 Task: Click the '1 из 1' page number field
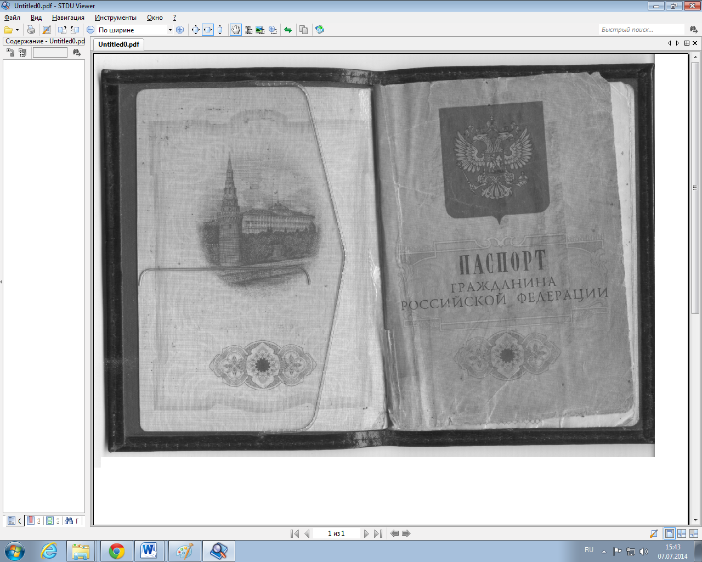click(336, 533)
